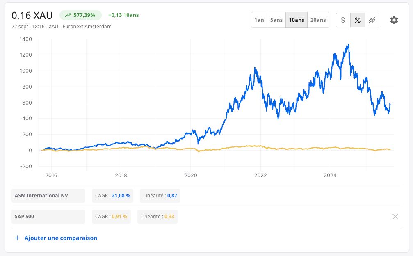Select percent display mode
The width and height of the screenshot is (413, 256).
coord(357,20)
